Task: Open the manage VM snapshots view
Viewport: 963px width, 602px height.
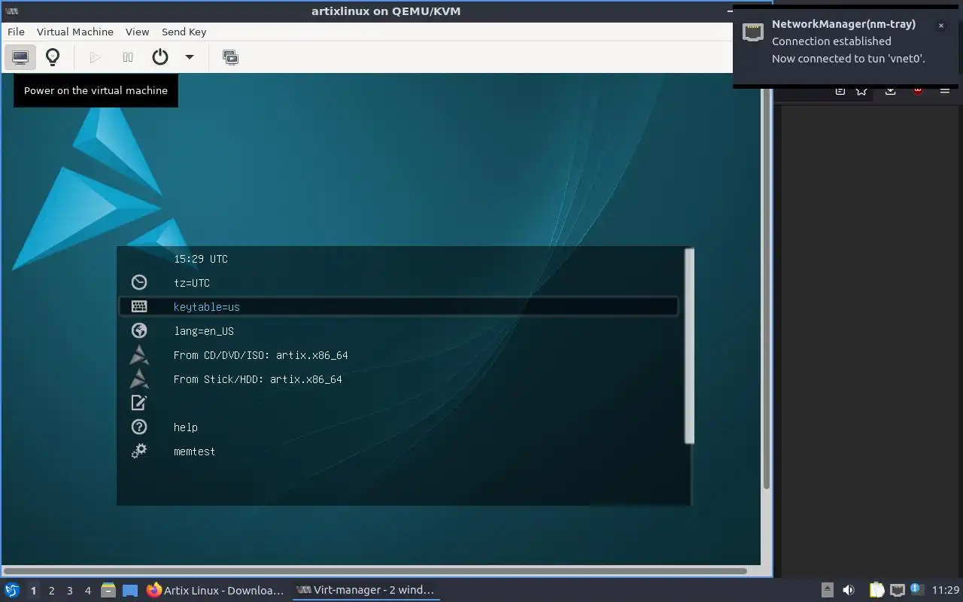Action: (231, 57)
